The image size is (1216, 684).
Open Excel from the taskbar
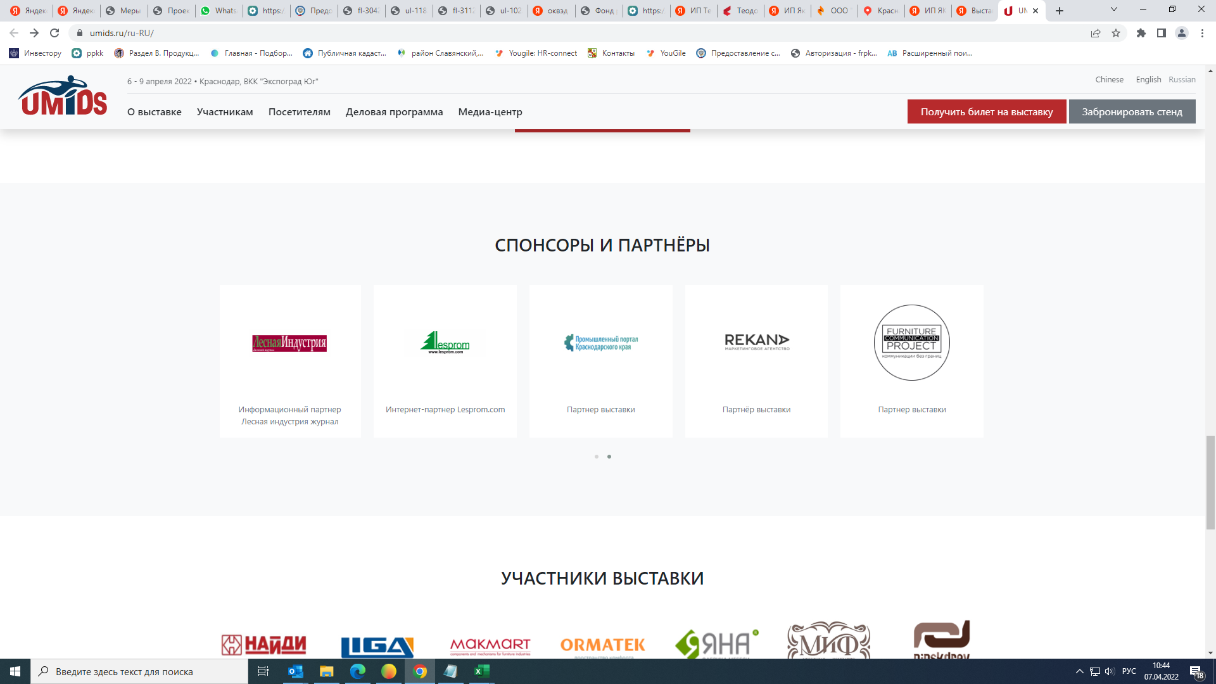(482, 671)
